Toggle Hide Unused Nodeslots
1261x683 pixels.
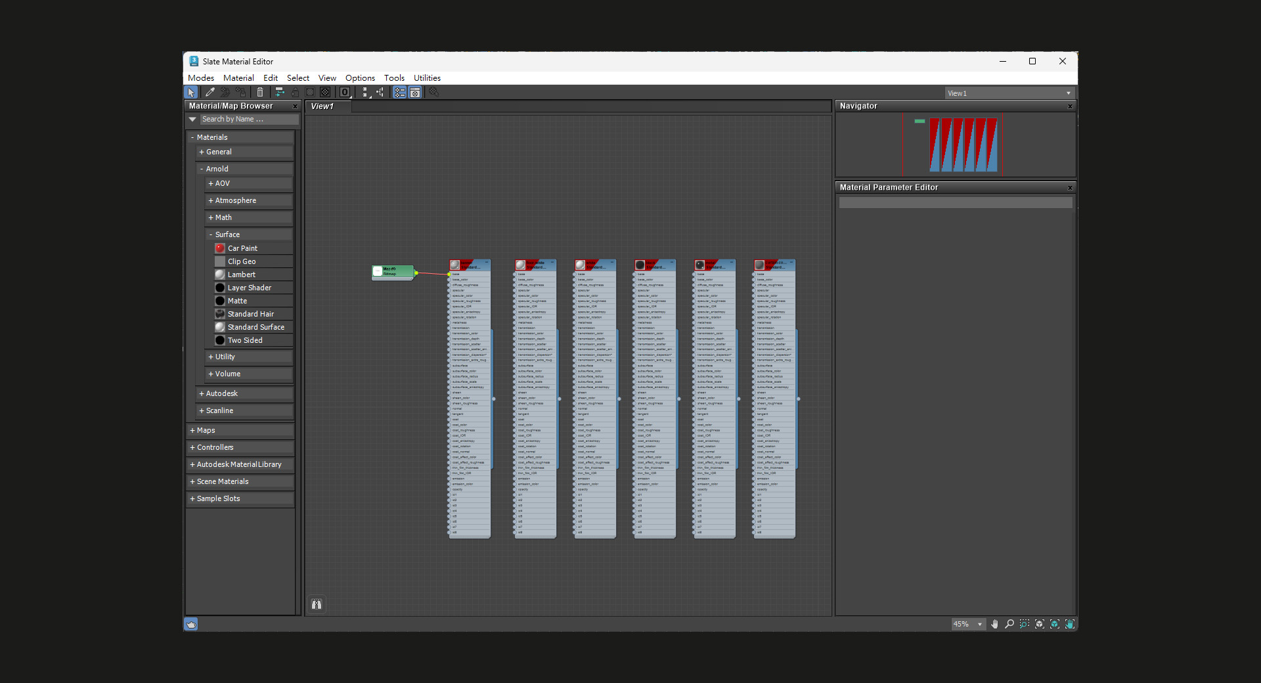pyautogui.click(x=295, y=93)
